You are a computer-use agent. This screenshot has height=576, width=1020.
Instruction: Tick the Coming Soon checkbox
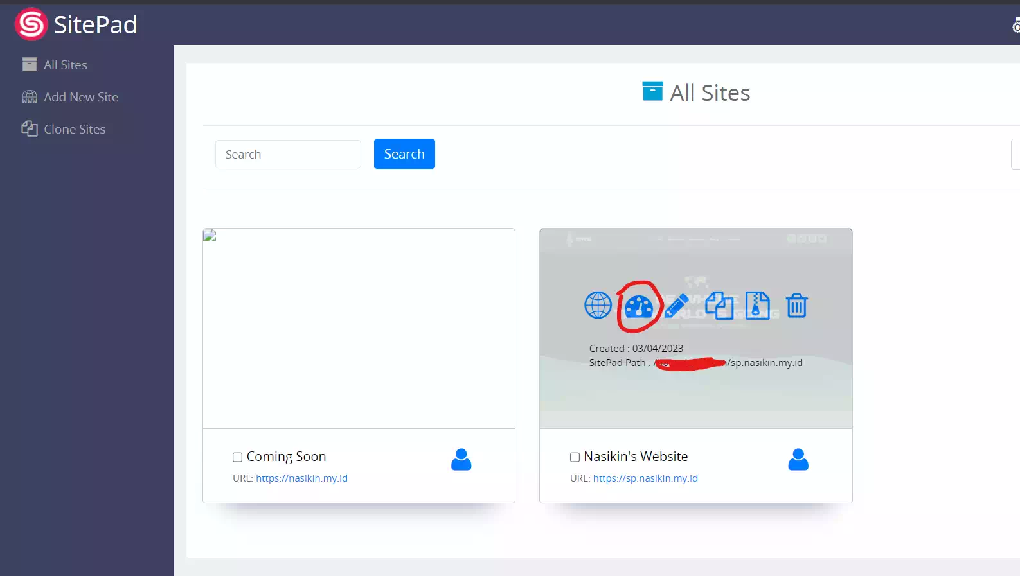coord(237,457)
